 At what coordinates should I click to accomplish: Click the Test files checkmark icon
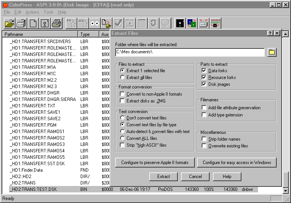118,23
